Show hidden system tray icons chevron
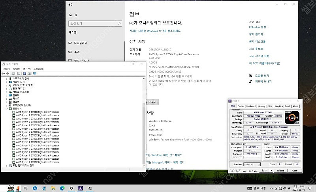316x192 pixels. coord(271,188)
